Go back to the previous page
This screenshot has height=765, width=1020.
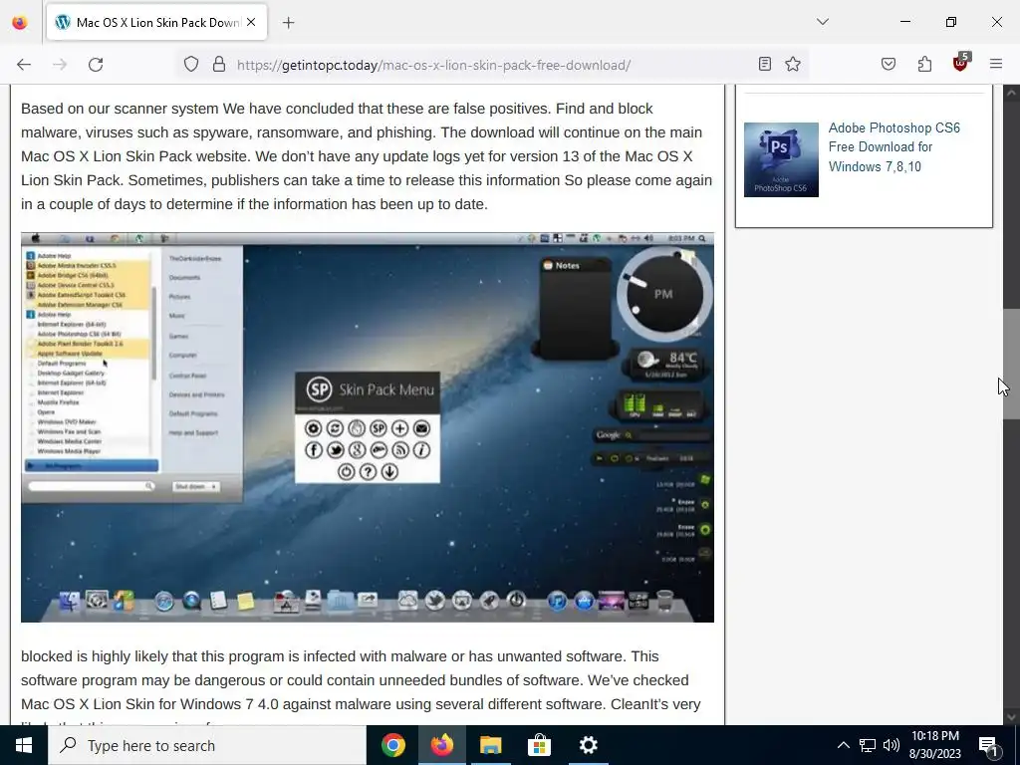click(24, 65)
